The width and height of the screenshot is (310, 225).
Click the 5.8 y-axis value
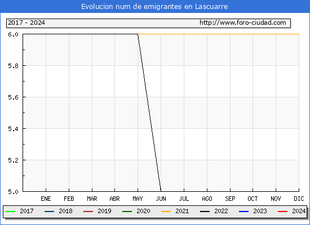pyautogui.click(x=13, y=66)
